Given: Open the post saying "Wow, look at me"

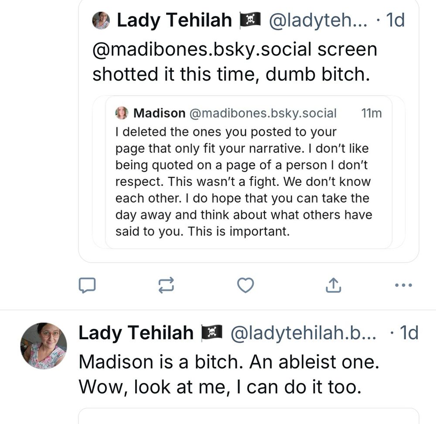Looking at the screenshot, I should [x=220, y=387].
